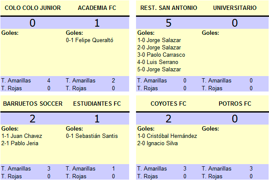Click the goal entry 2-1 Pablo Jeria
The width and height of the screenshot is (269, 180).
coord(20,143)
